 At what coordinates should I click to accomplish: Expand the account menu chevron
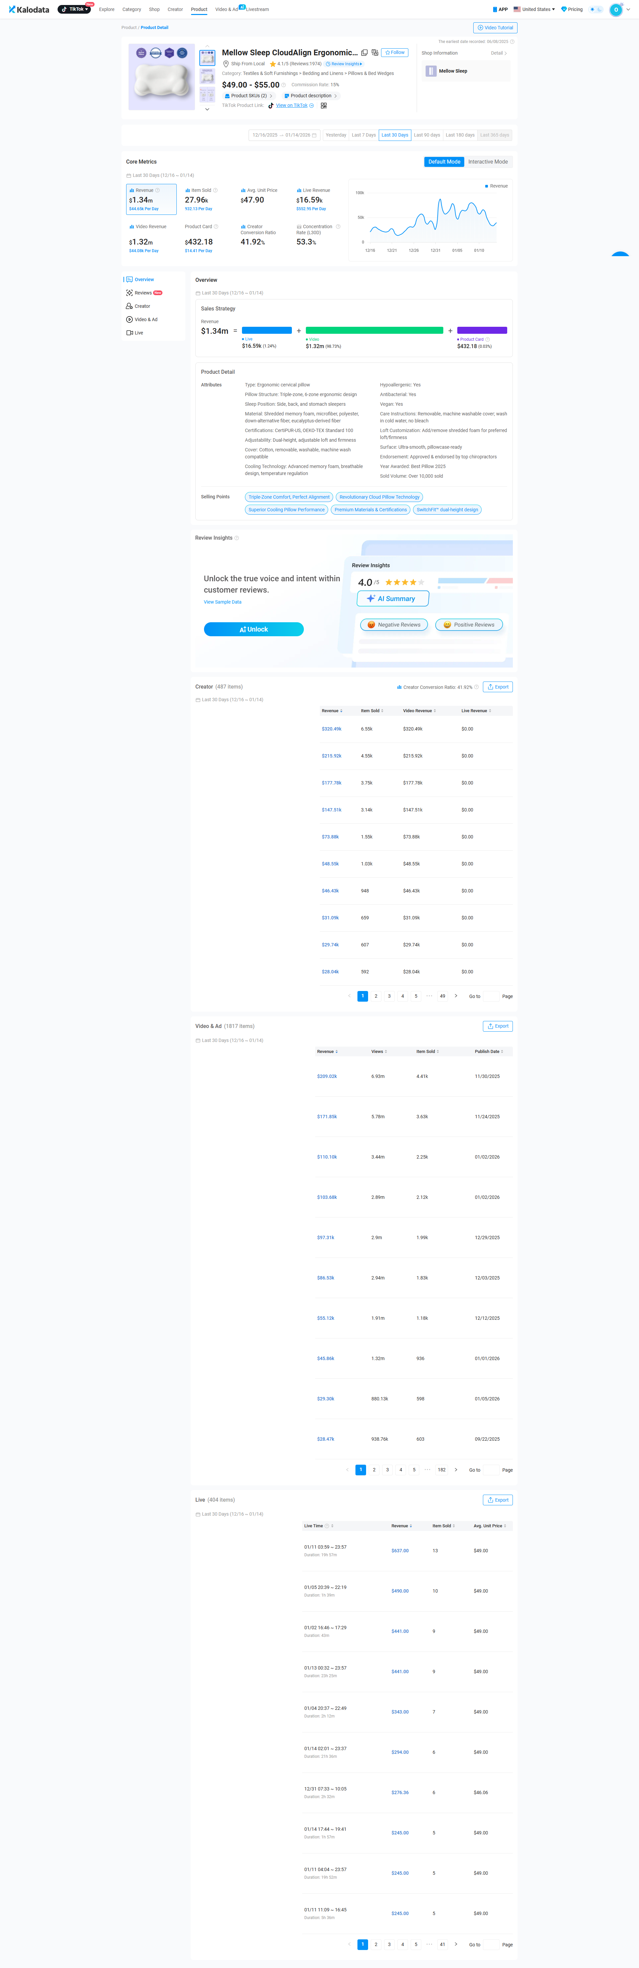(x=628, y=10)
